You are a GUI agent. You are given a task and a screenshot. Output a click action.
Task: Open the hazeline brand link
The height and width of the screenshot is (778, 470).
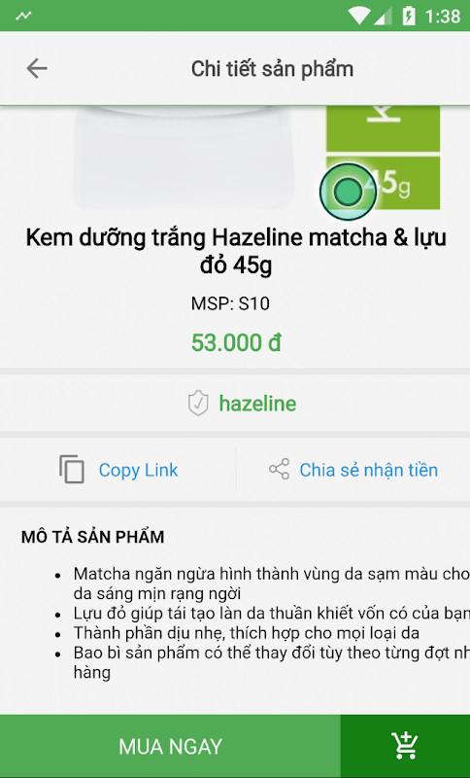point(257,404)
